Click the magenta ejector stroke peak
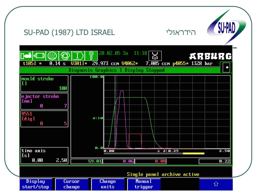This screenshot has width=256, height=192. point(122,91)
